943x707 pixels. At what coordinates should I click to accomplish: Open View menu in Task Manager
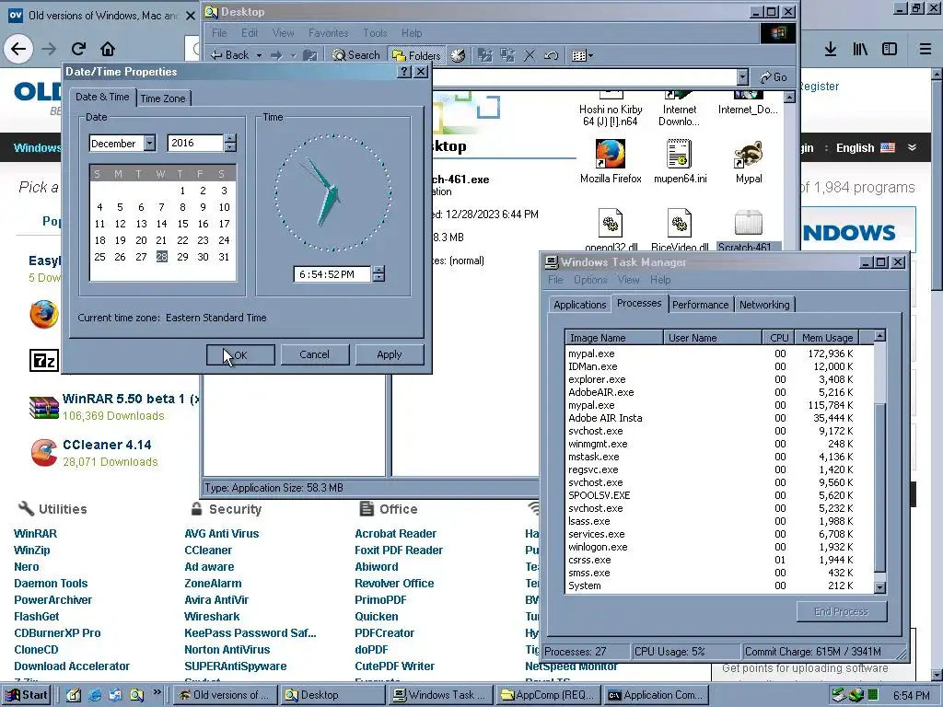tap(628, 280)
